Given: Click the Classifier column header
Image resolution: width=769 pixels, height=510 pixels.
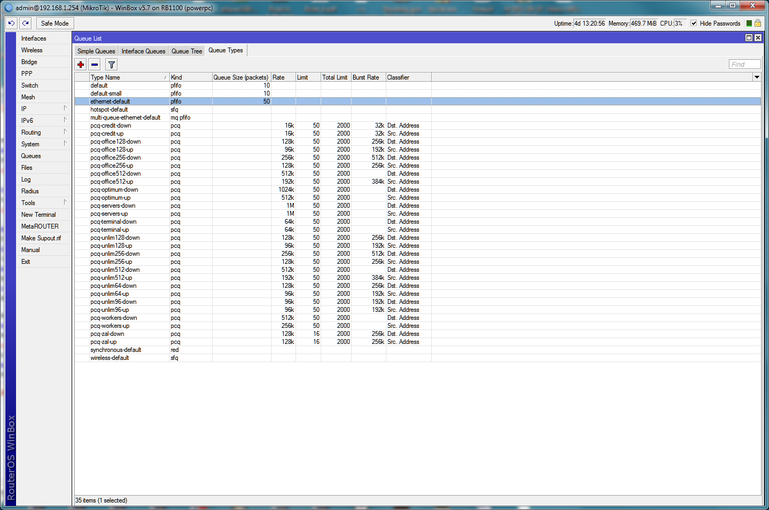Looking at the screenshot, I should point(409,77).
